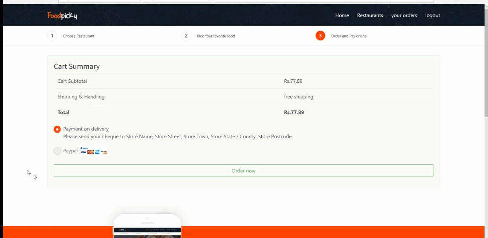The width and height of the screenshot is (488, 238).
Task: Open the Home menu item
Action: [342, 15]
